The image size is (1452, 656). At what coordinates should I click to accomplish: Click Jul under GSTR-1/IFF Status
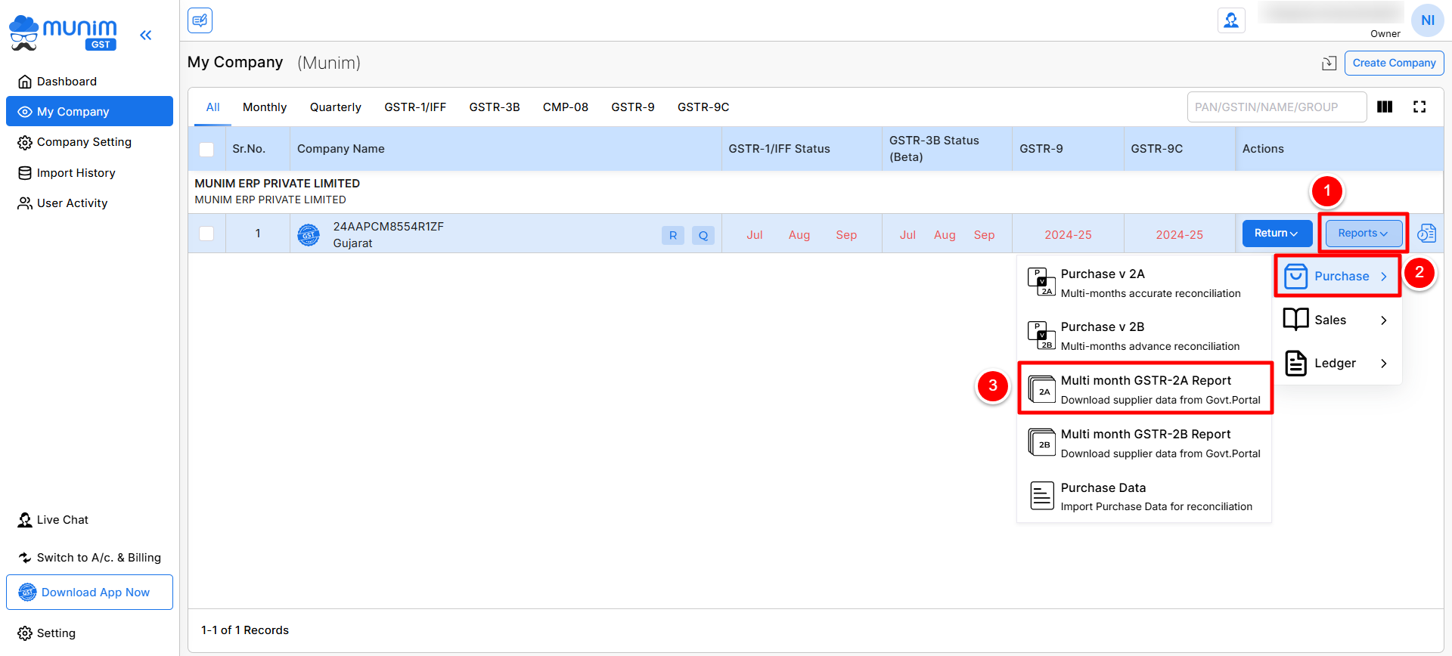755,235
